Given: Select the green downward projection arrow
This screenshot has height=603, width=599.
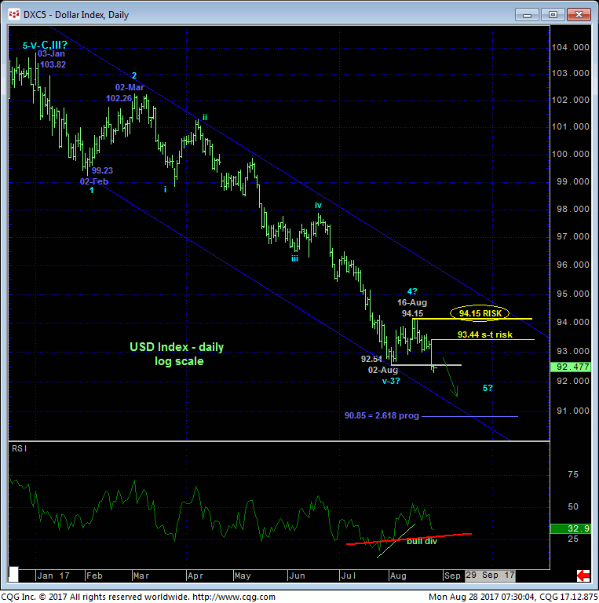Looking at the screenshot, I should [450, 377].
